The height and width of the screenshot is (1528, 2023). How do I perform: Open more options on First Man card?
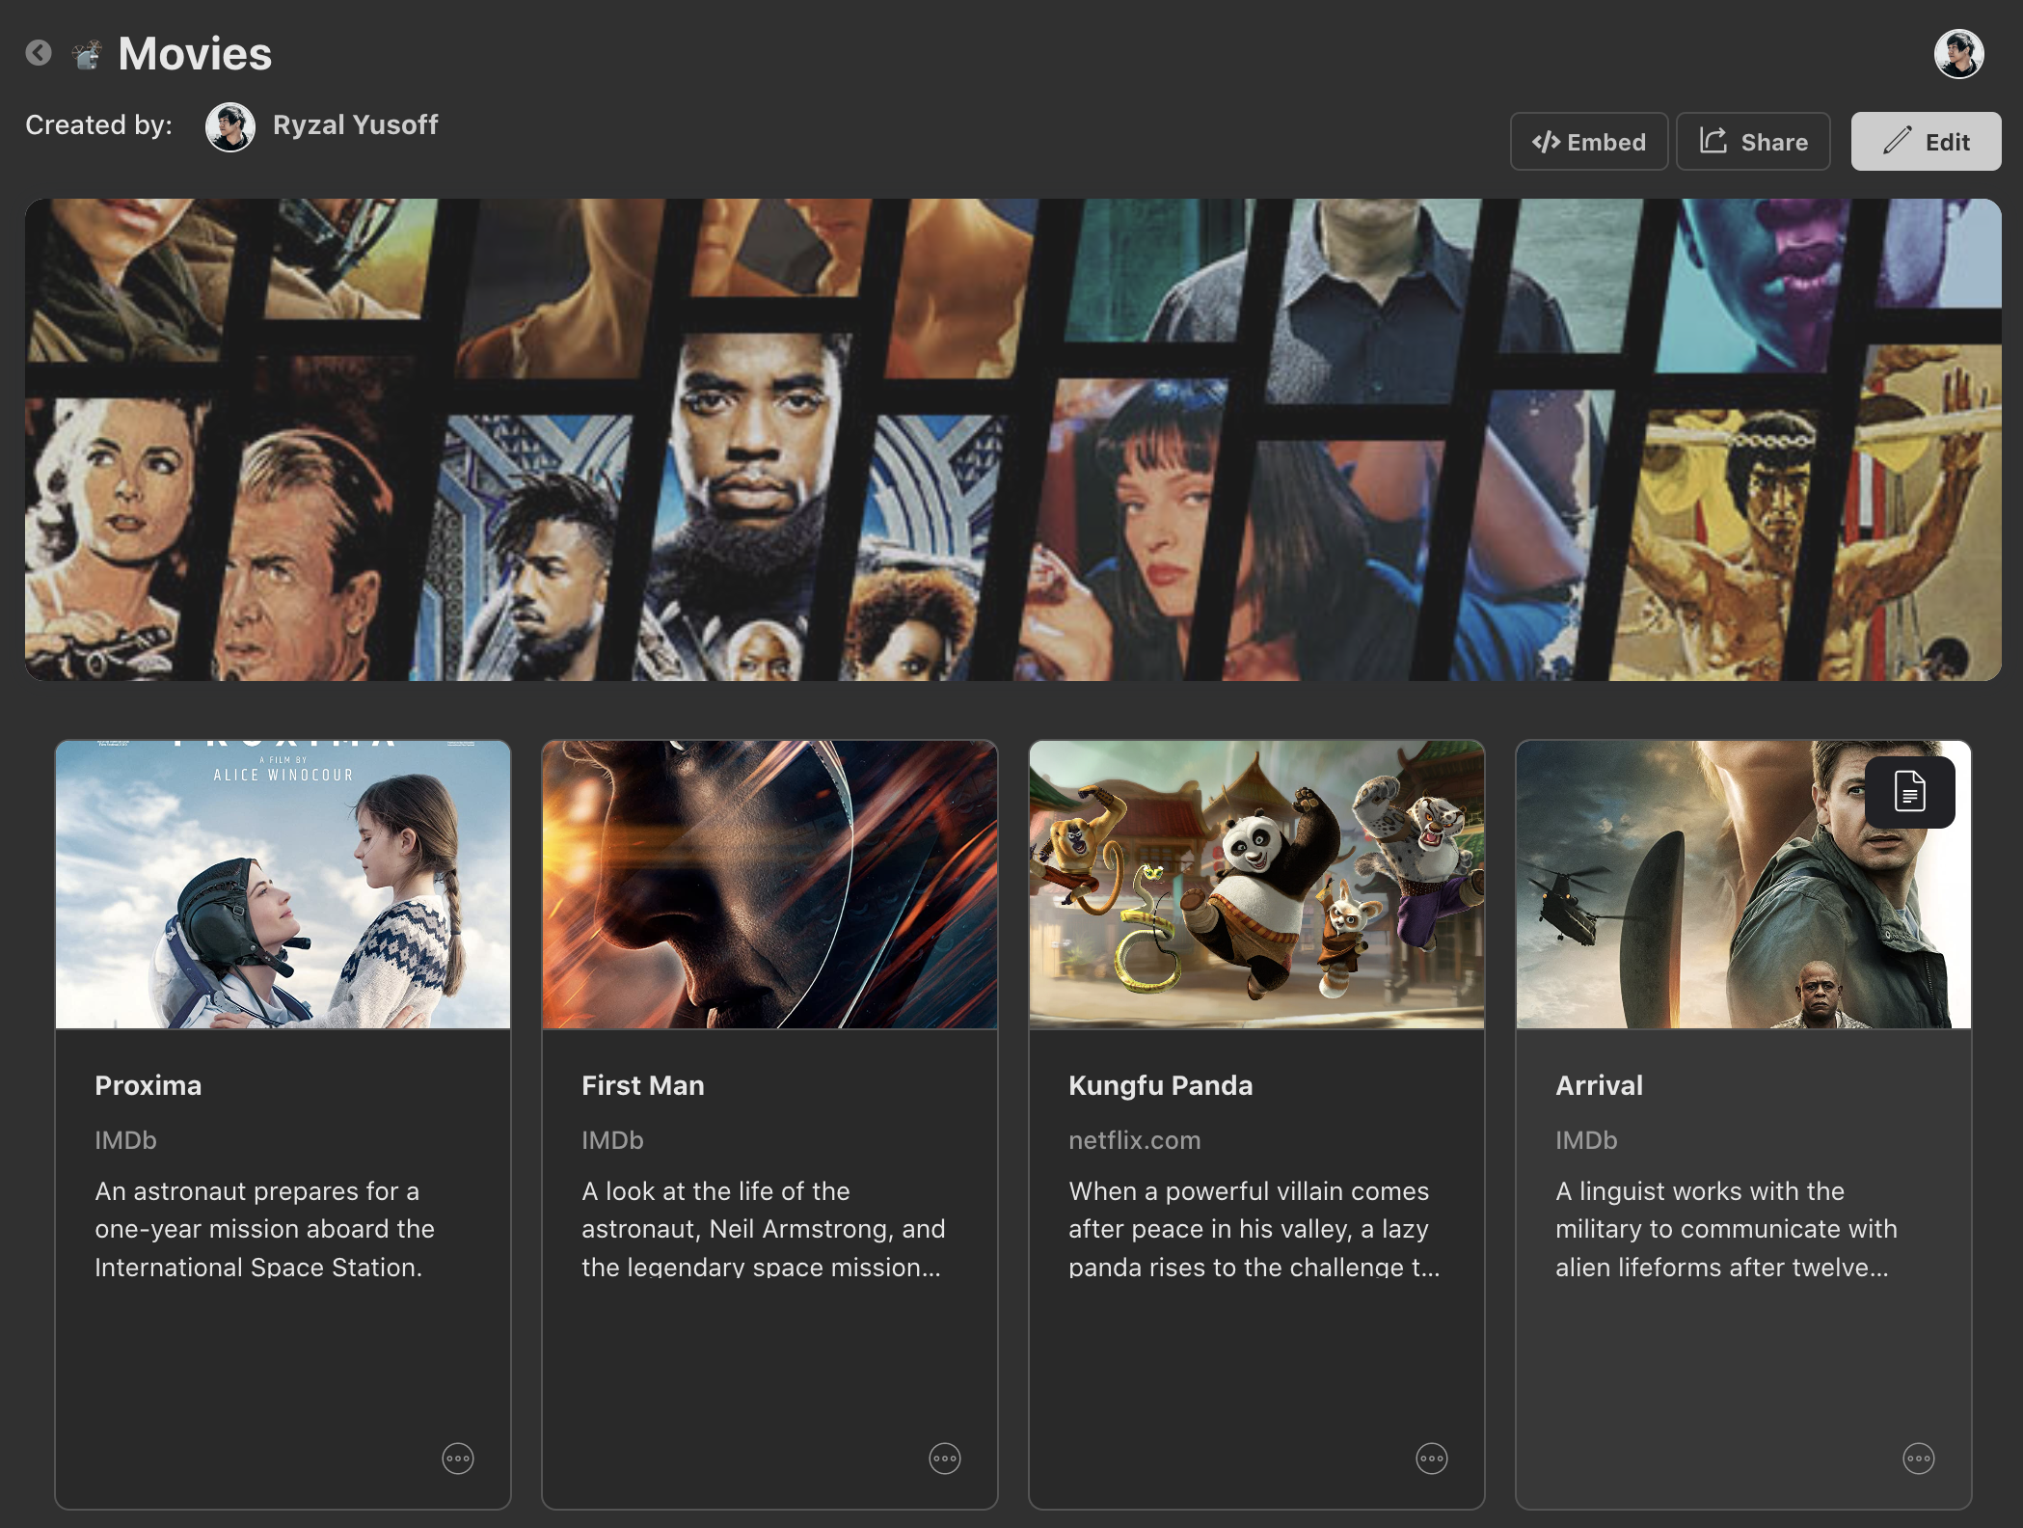[x=945, y=1458]
